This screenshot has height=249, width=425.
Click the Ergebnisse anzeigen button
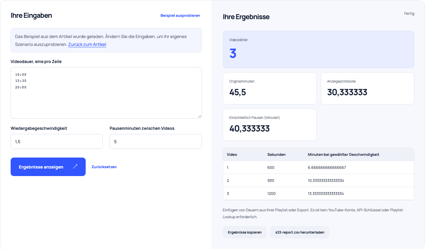coord(48,167)
